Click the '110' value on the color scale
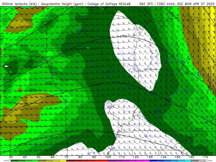The image size is (216, 162). (x=122, y=157)
